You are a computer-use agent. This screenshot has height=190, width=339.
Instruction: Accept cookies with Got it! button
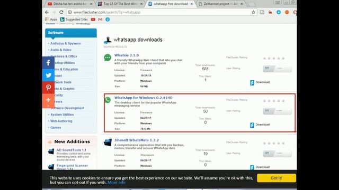(276, 178)
